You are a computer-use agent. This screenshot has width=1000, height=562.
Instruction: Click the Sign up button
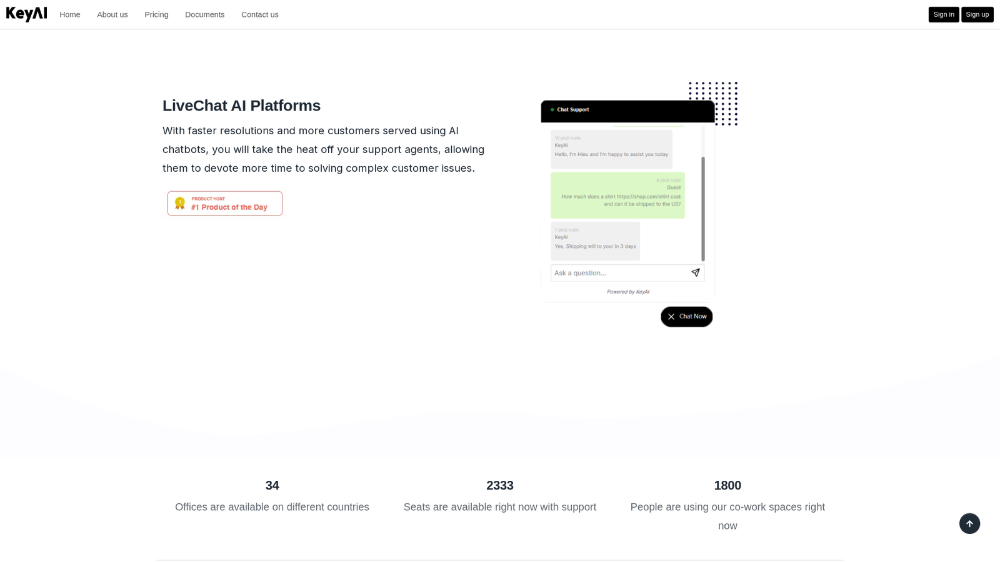click(977, 14)
